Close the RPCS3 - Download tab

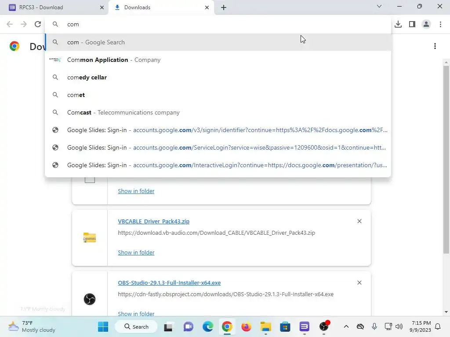[x=102, y=7]
